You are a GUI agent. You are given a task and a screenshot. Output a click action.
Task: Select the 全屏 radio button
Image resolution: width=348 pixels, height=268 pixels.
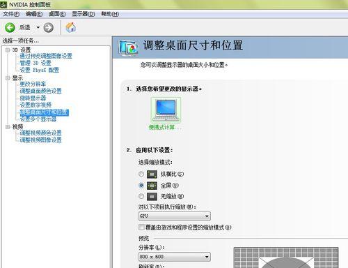coord(141,186)
